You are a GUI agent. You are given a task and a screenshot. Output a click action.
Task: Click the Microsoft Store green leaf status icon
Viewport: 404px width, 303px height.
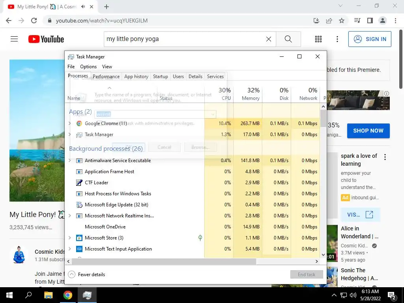pyautogui.click(x=200, y=238)
